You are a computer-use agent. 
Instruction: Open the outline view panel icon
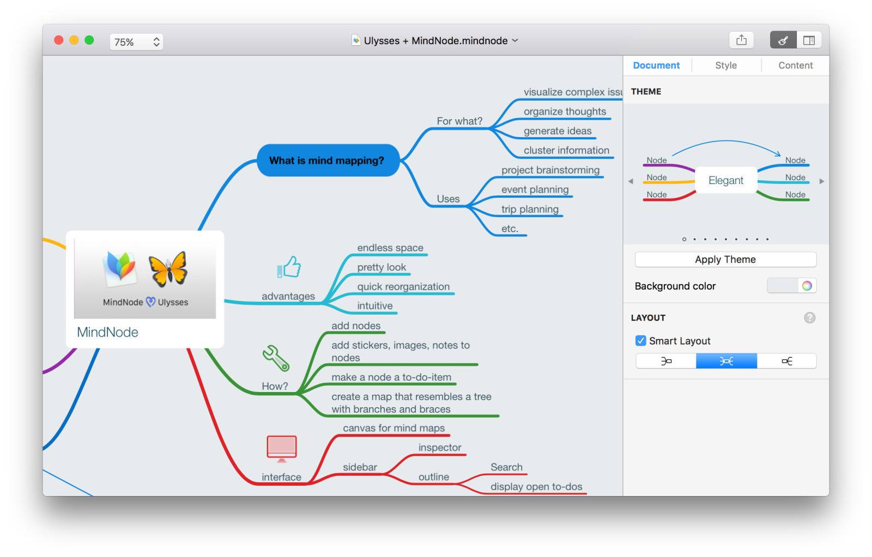pyautogui.click(x=810, y=40)
